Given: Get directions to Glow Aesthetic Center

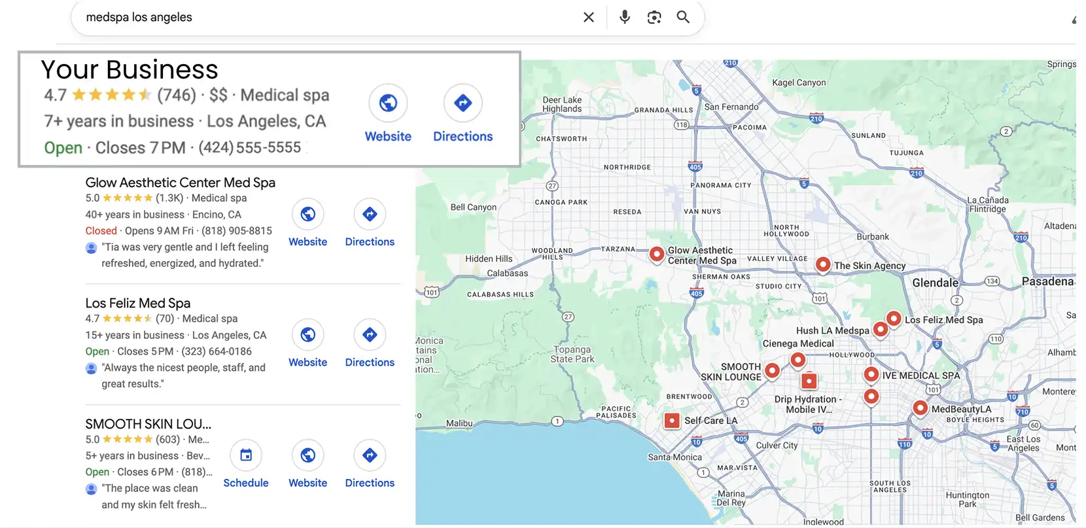Looking at the screenshot, I should pos(370,214).
